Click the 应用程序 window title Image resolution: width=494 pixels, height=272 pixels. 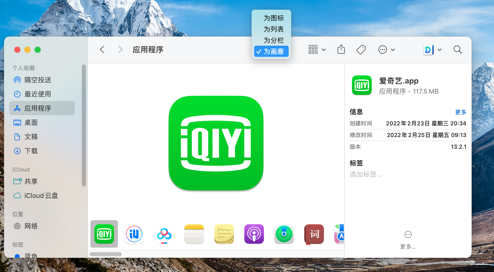[148, 49]
